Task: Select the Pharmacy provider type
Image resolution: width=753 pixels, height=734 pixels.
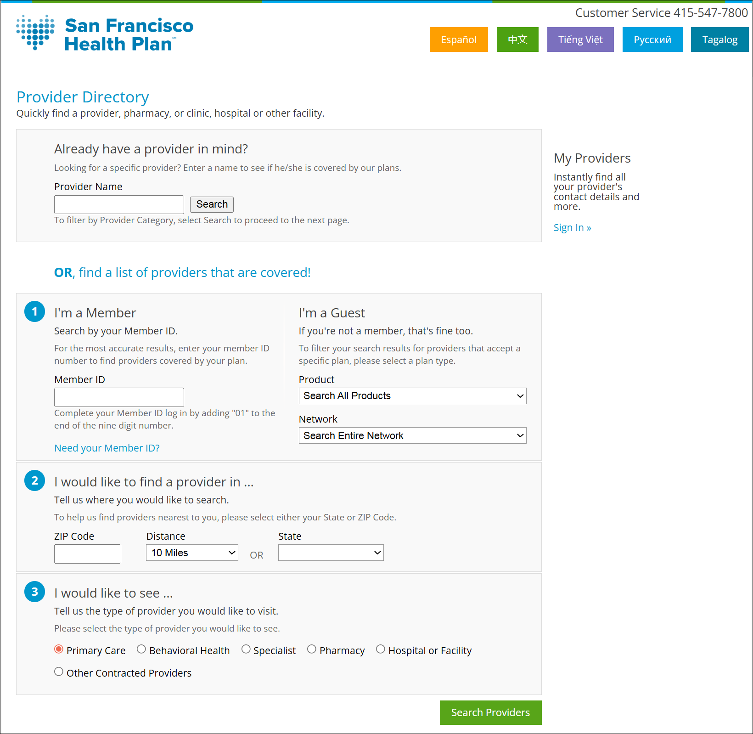Action: pos(312,649)
